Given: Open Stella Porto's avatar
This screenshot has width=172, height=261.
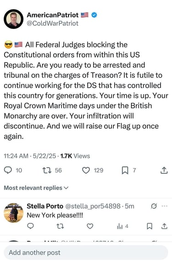Looking at the screenshot, I should [x=14, y=213].
